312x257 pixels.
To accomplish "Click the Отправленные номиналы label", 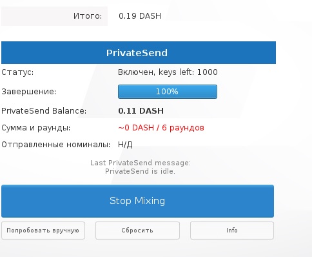I will (56, 145).
